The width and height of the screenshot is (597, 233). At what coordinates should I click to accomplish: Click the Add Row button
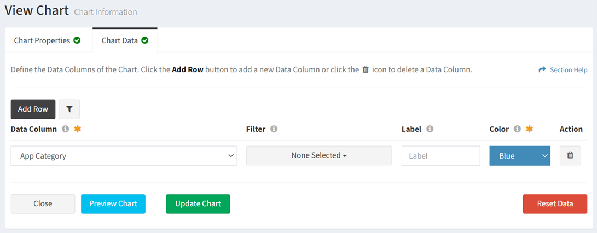(33, 109)
